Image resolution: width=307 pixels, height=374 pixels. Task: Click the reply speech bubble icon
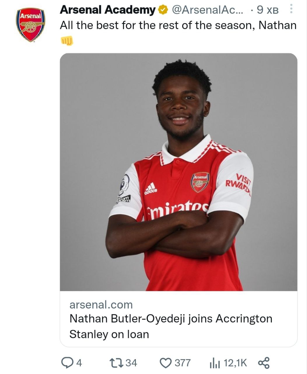pos(67,363)
